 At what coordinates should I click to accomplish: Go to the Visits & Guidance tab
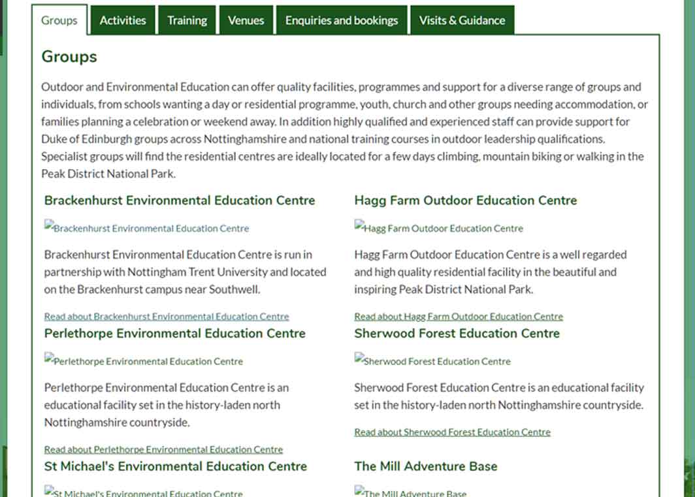pos(462,20)
